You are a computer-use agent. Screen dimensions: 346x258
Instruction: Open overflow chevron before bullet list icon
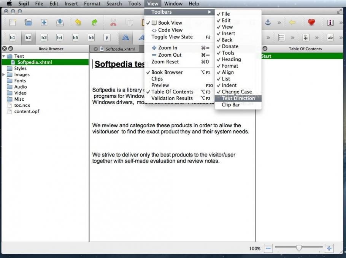pos(268,38)
